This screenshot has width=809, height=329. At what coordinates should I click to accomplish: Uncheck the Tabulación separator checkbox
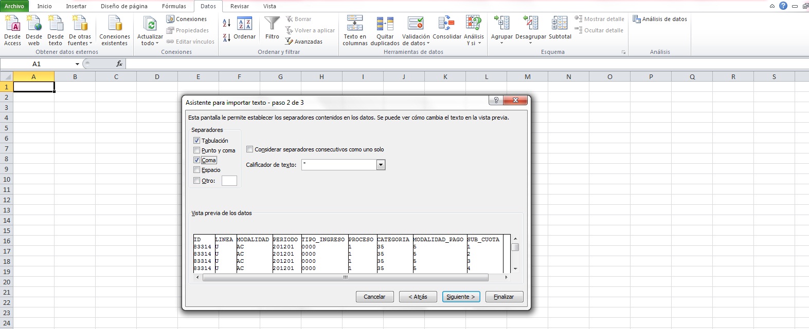click(x=196, y=141)
